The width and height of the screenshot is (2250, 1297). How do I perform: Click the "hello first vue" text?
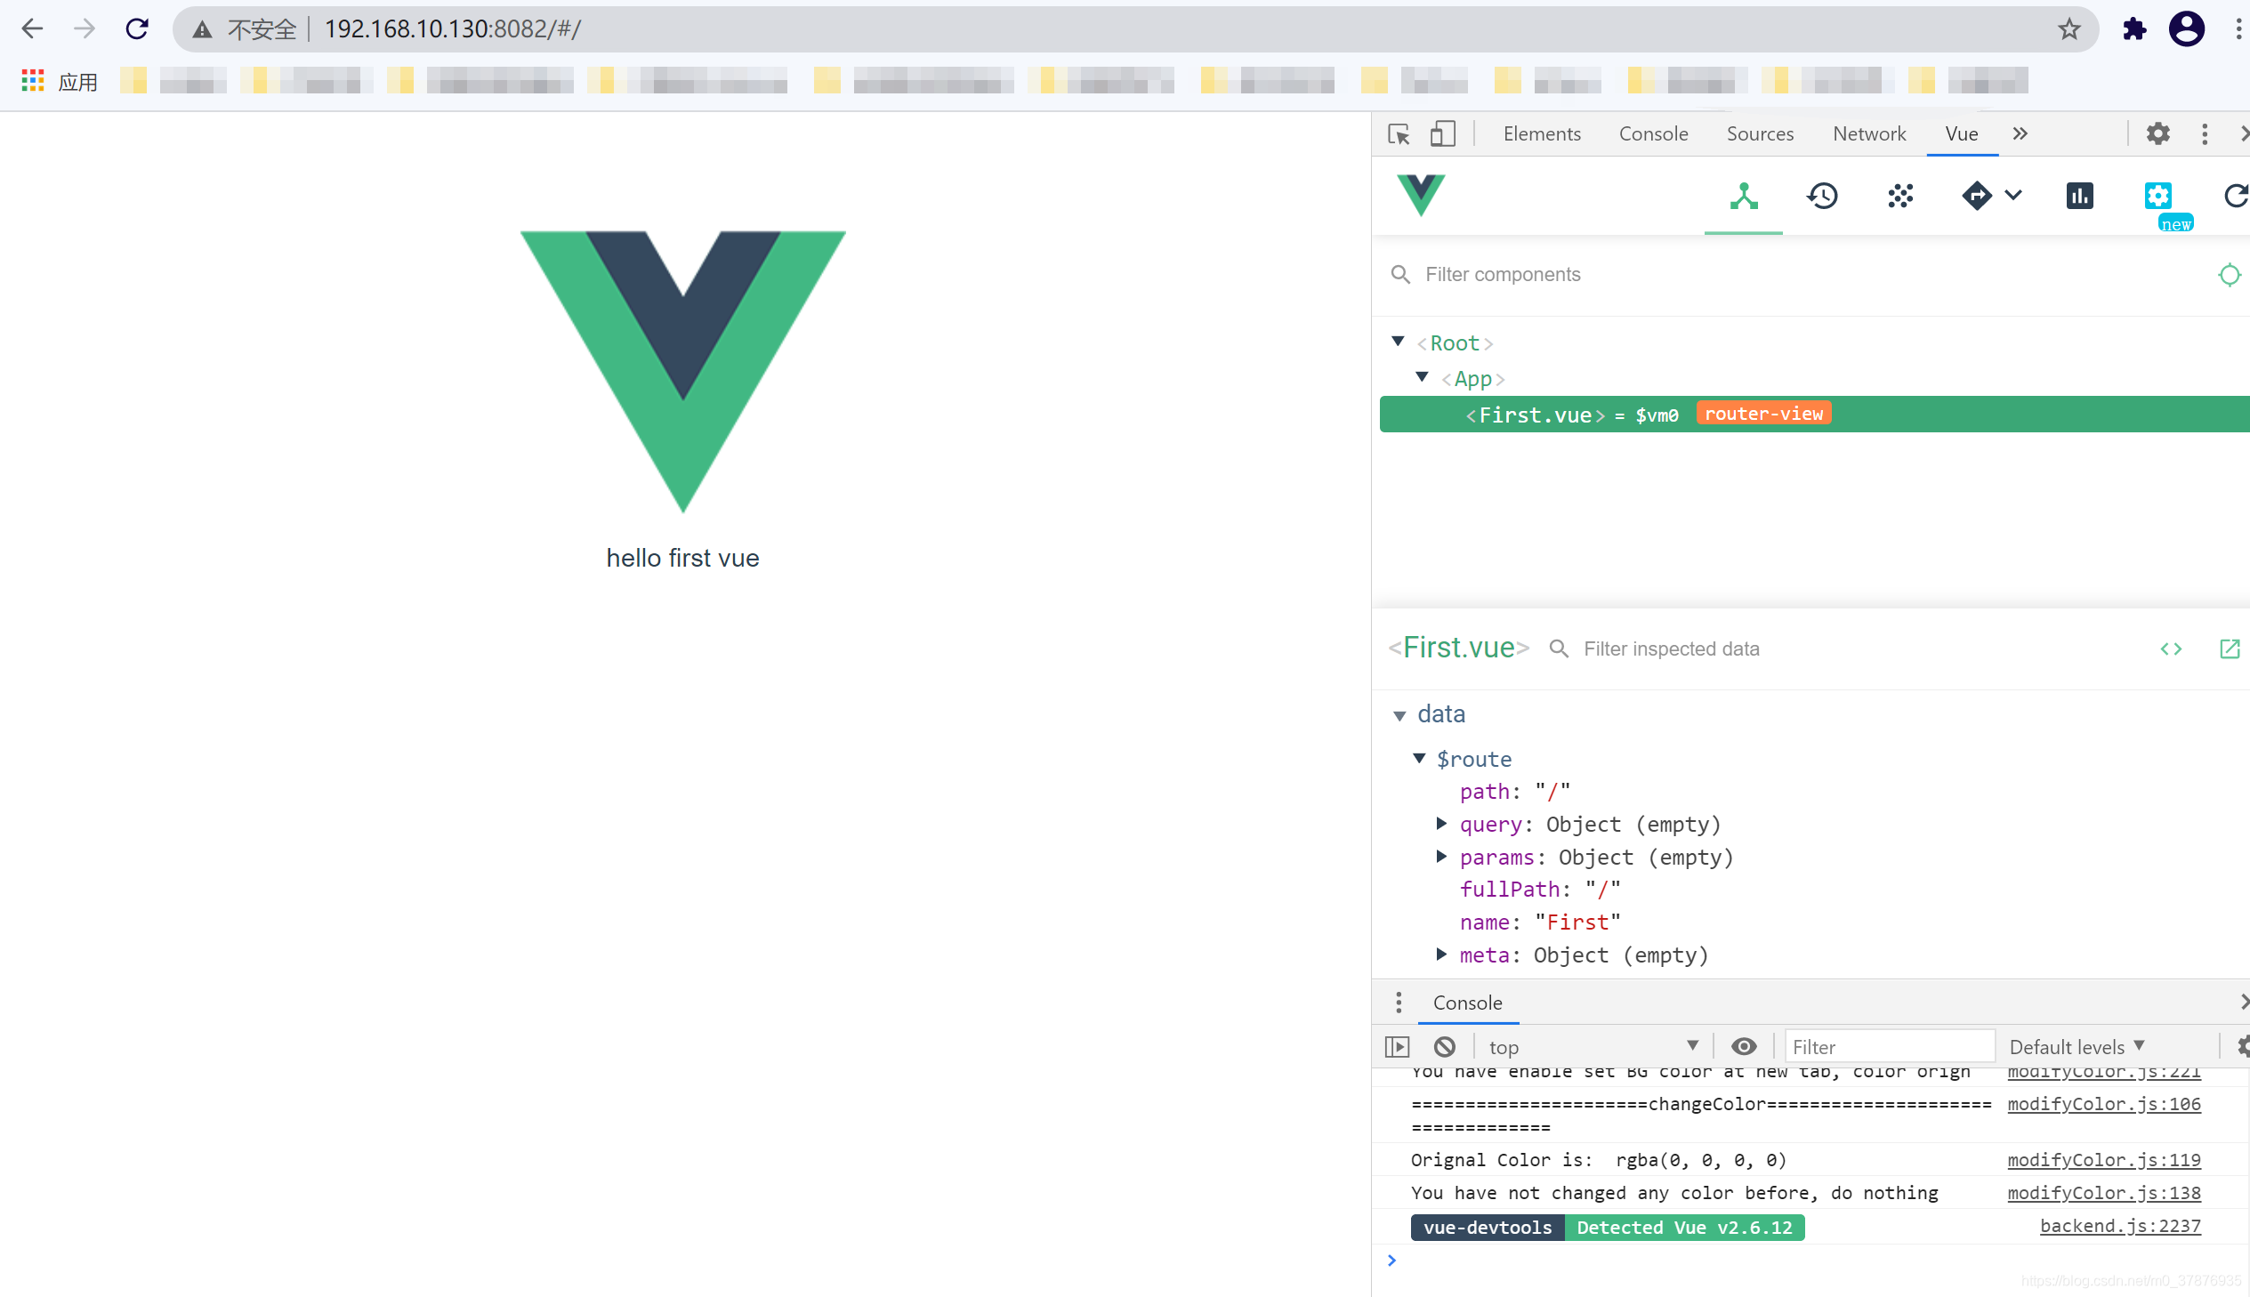(682, 559)
